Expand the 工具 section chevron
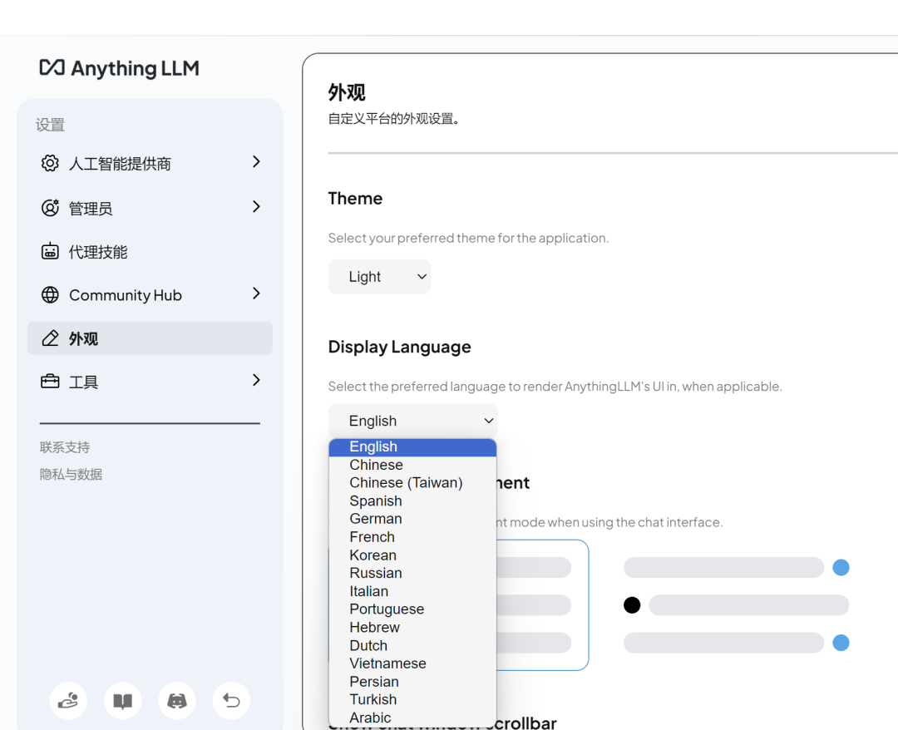This screenshot has width=898, height=730. pyautogui.click(x=256, y=380)
